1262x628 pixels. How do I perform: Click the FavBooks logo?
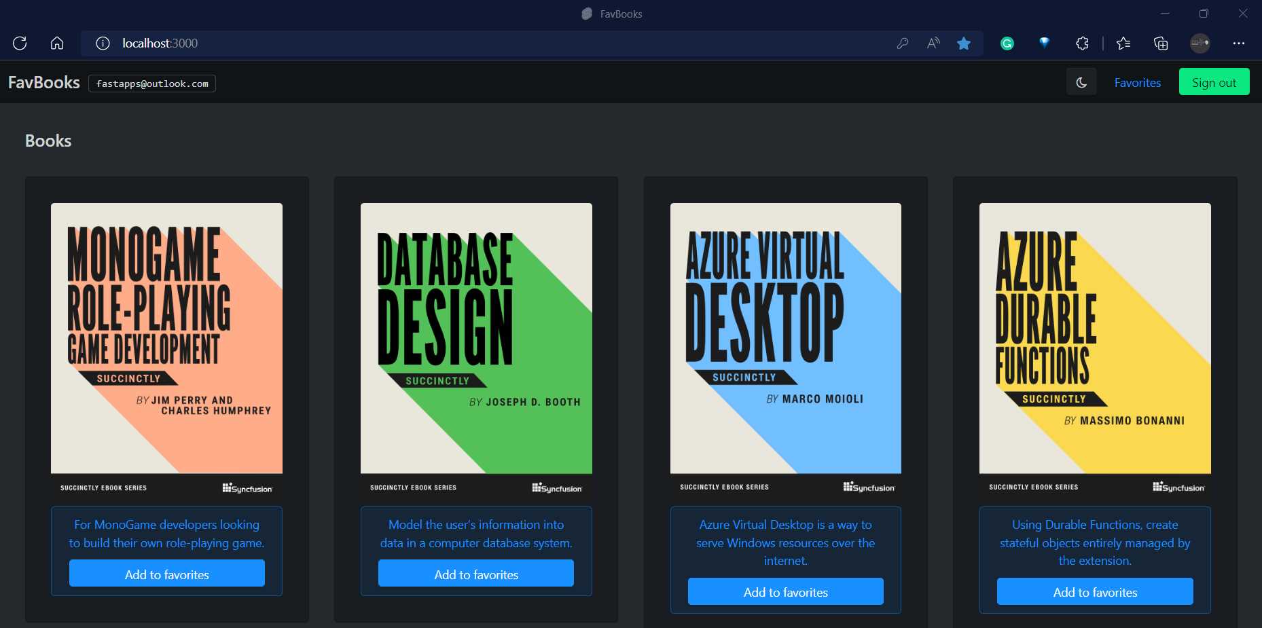[x=43, y=82]
